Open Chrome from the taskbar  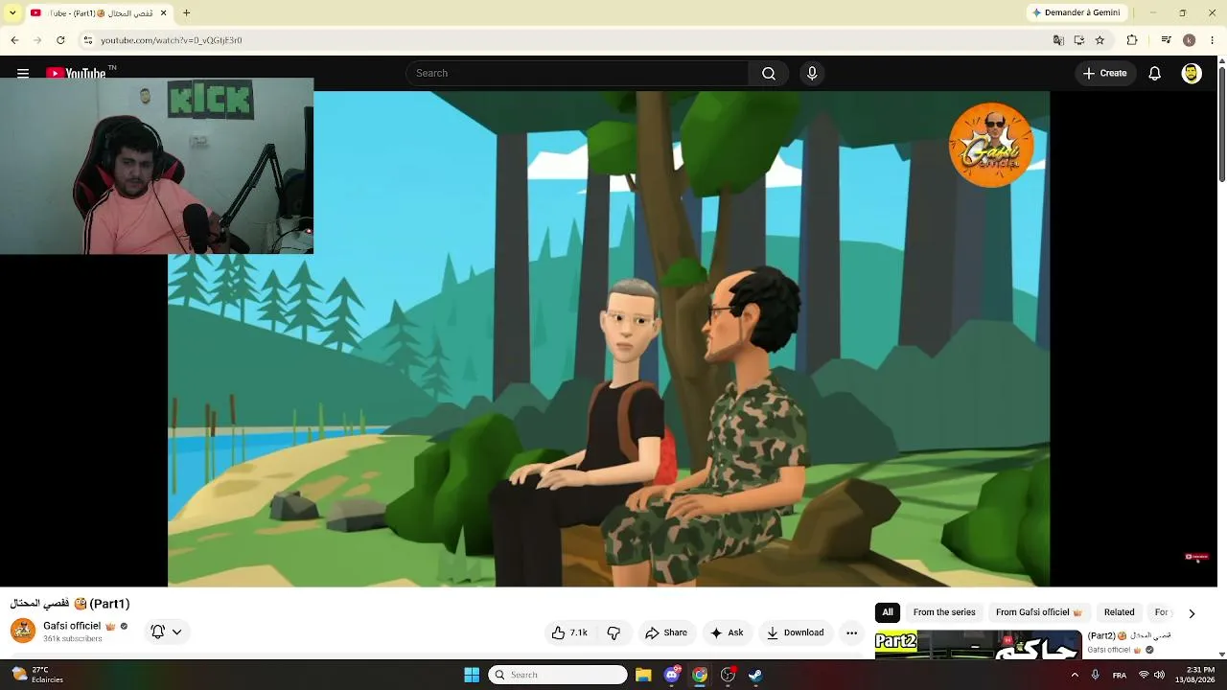(700, 675)
